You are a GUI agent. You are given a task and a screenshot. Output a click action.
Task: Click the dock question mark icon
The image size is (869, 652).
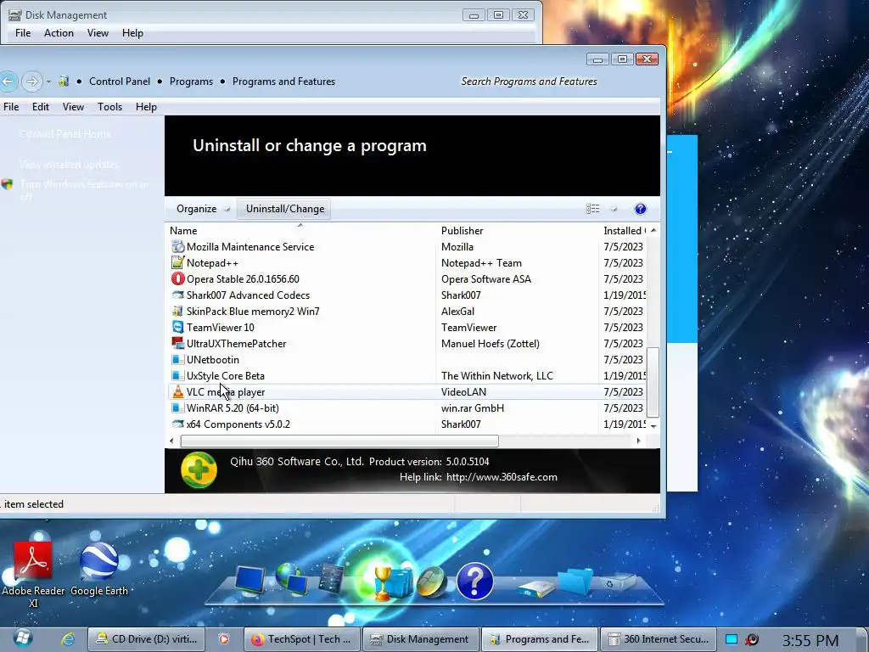(475, 582)
